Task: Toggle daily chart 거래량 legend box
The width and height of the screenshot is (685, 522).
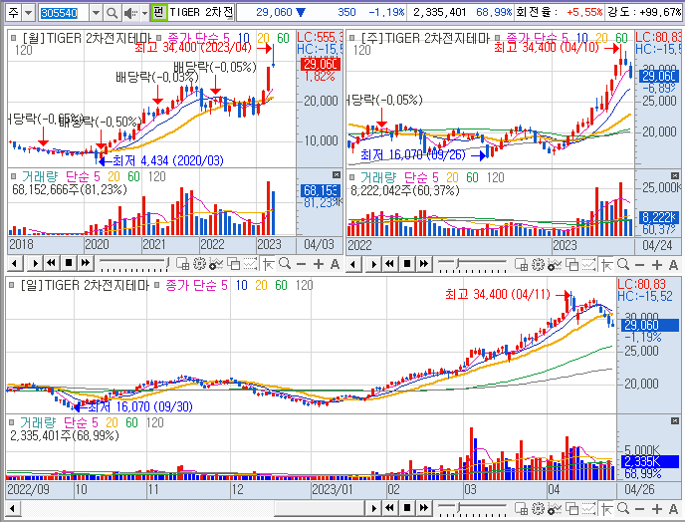Action: tap(12, 422)
